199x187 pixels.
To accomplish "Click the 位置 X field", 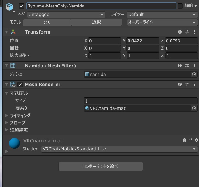I will point(104,41).
